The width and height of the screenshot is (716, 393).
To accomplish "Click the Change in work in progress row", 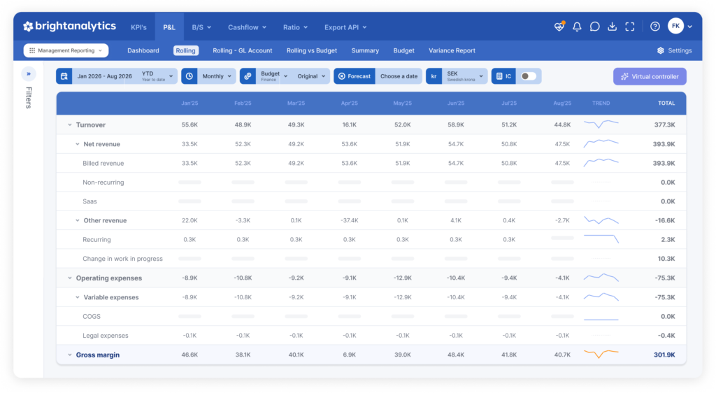I will pyautogui.click(x=371, y=258).
